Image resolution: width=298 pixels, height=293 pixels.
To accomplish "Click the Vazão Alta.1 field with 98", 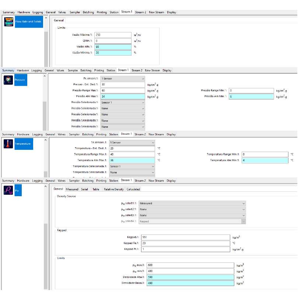I will [113, 47].
